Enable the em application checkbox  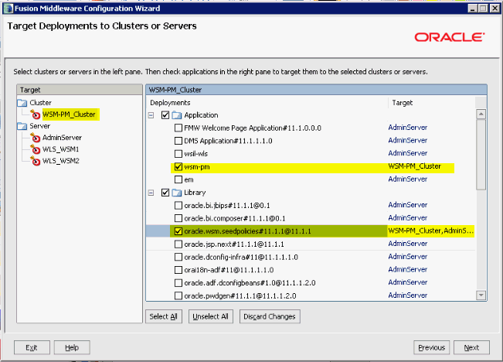tap(178, 179)
